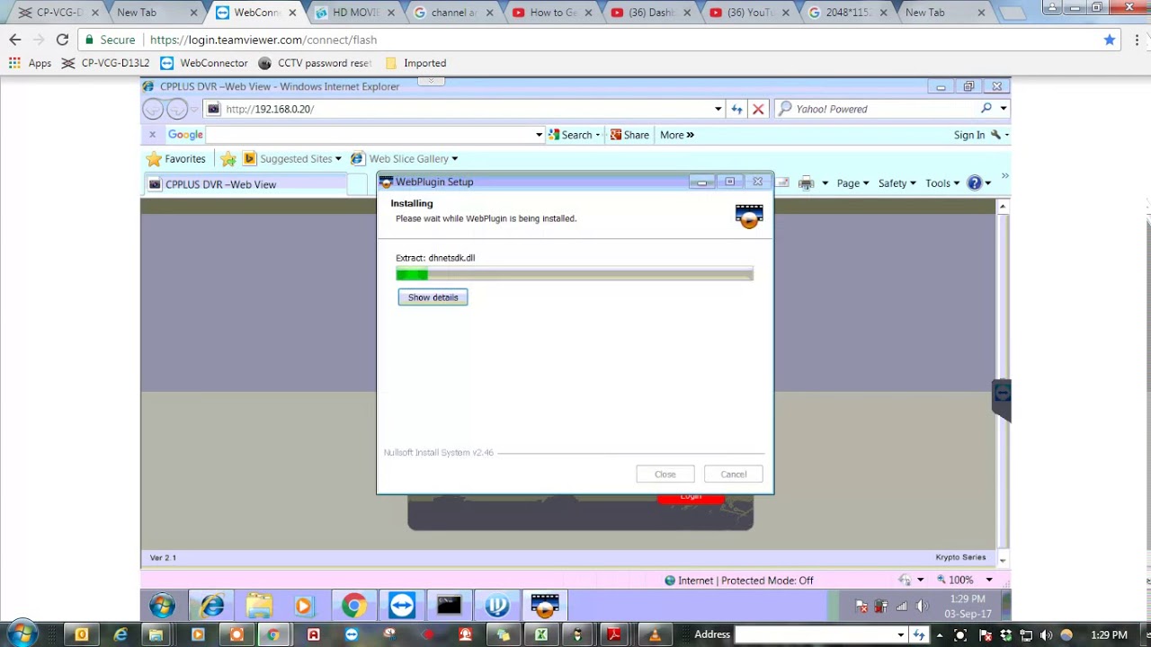Expand Google toolbar More options

pos(677,135)
